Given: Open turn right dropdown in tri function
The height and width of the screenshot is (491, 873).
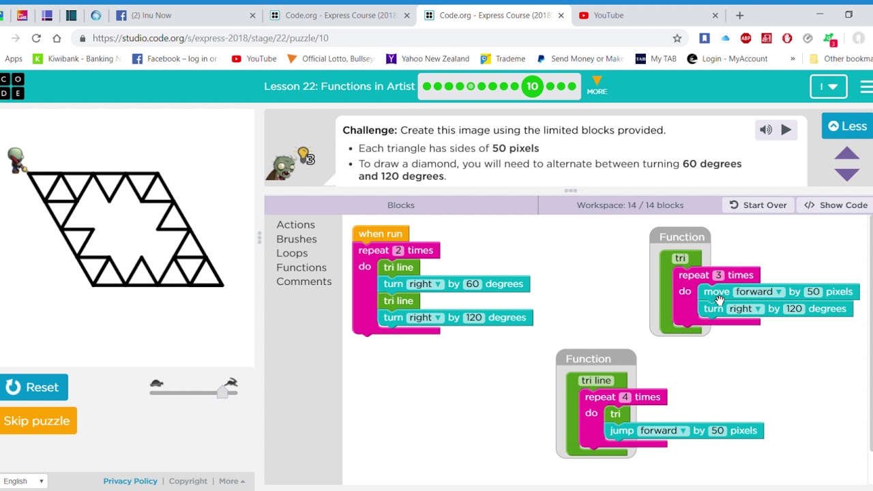Looking at the screenshot, I should (745, 309).
